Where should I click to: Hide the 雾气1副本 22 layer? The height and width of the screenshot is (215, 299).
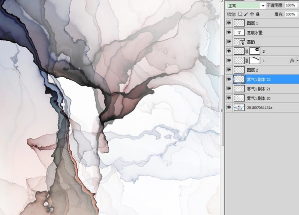point(229,79)
